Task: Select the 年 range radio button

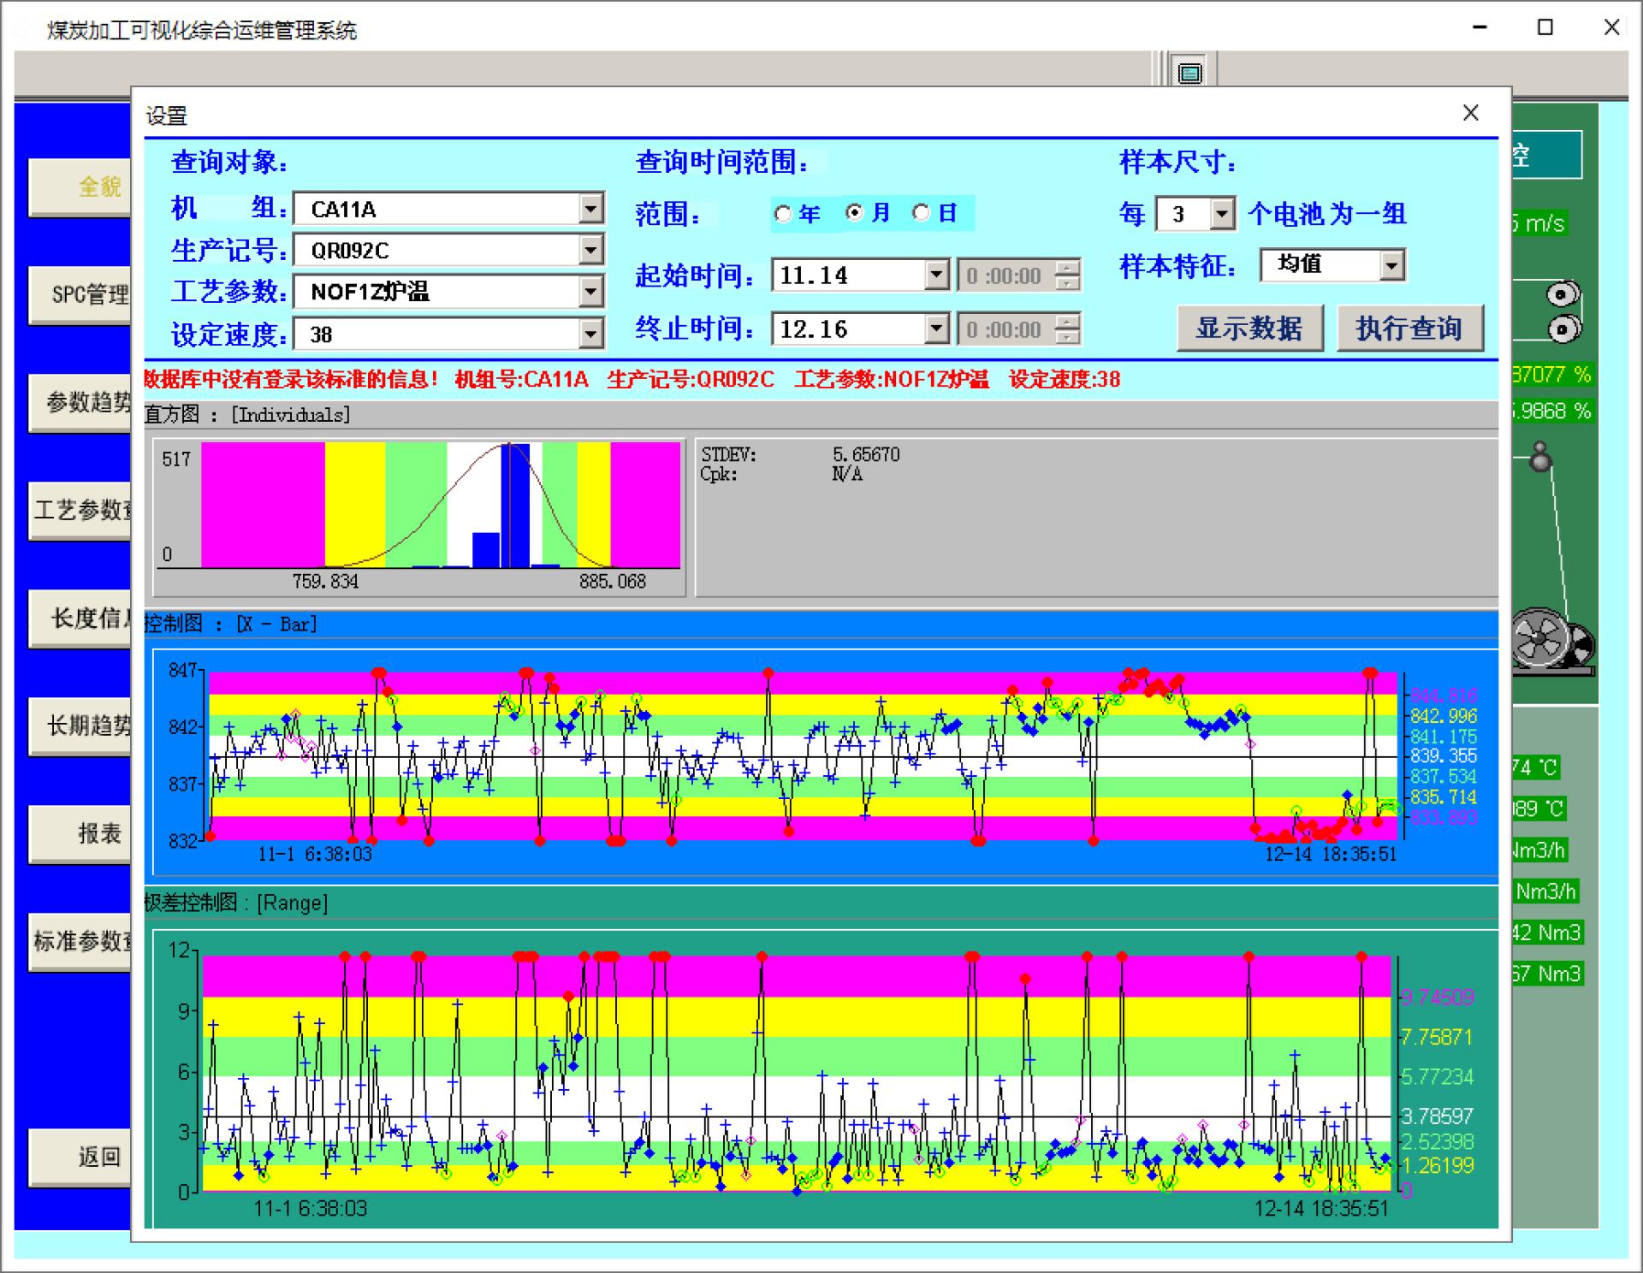Action: [x=782, y=214]
